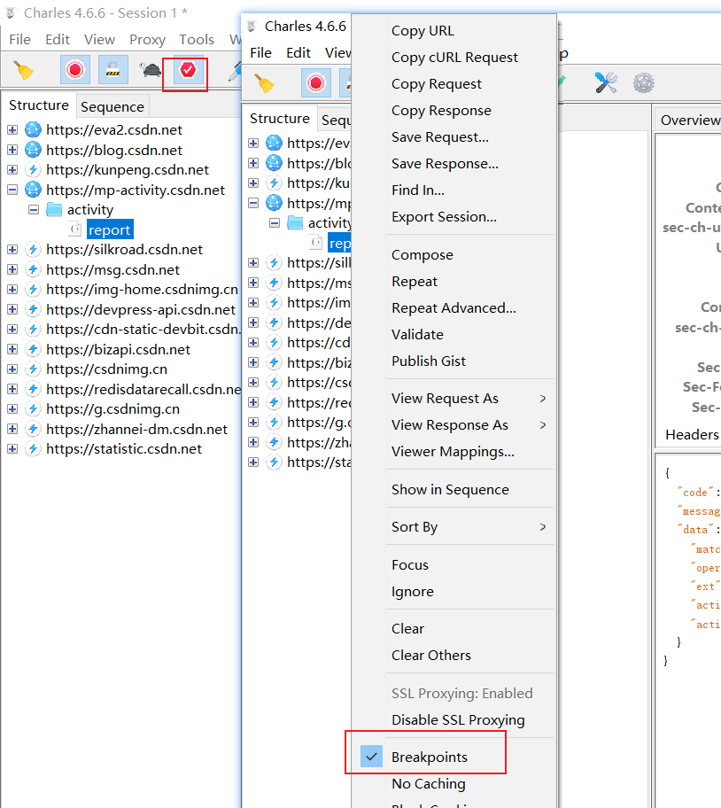Click lightning icon for zhannei-dm.csdn.net
The width and height of the screenshot is (721, 808).
click(33, 429)
